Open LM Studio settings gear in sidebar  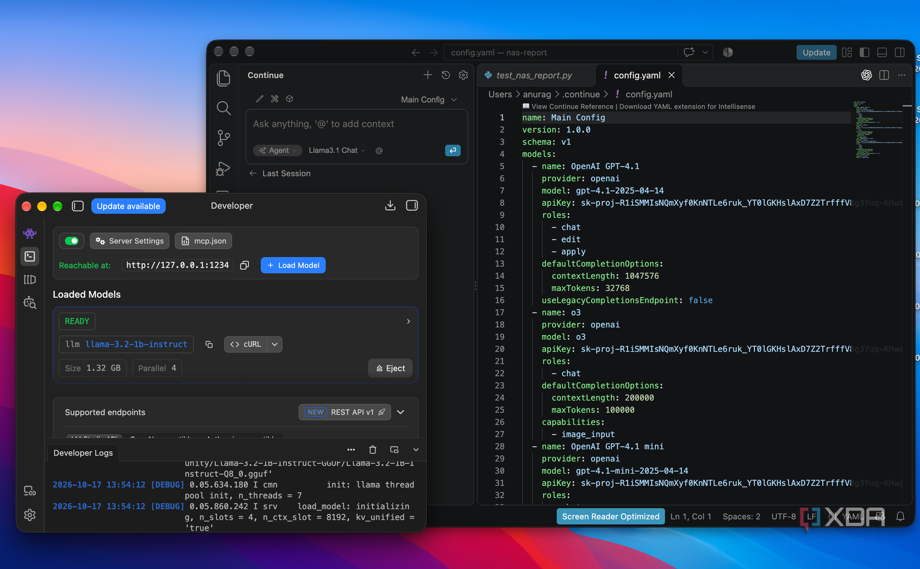[30, 515]
